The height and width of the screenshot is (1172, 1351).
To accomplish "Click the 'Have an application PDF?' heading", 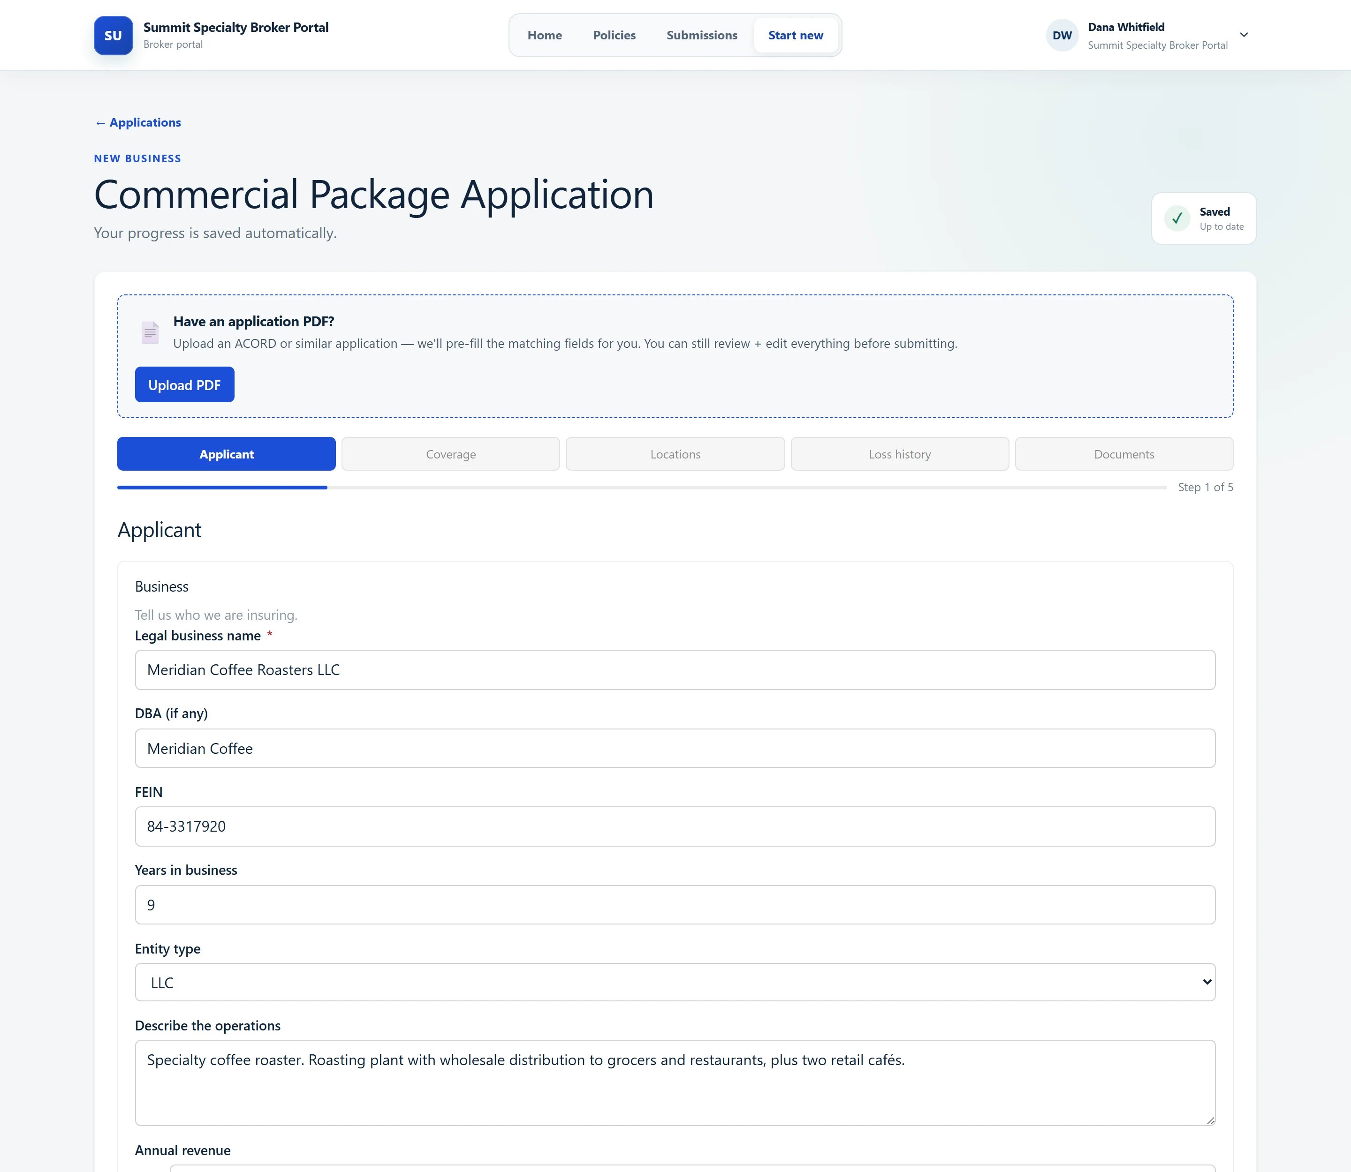I will click(x=253, y=321).
